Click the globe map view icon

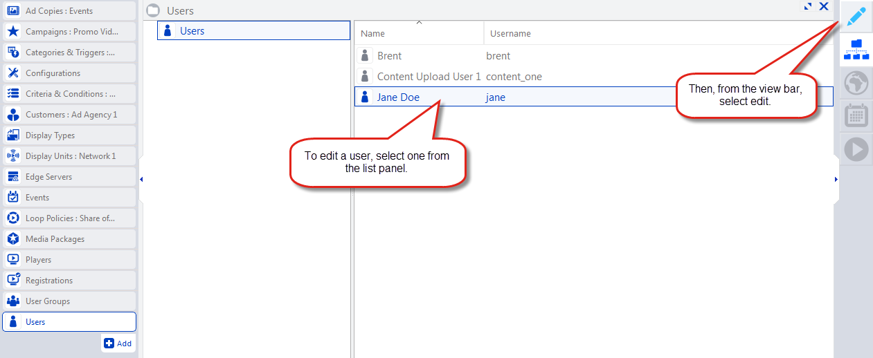[856, 84]
